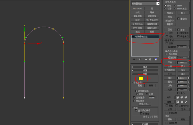Uncheck the 锁定控制柄 checkbox
The width and height of the screenshot is (193, 125).
(136, 91)
